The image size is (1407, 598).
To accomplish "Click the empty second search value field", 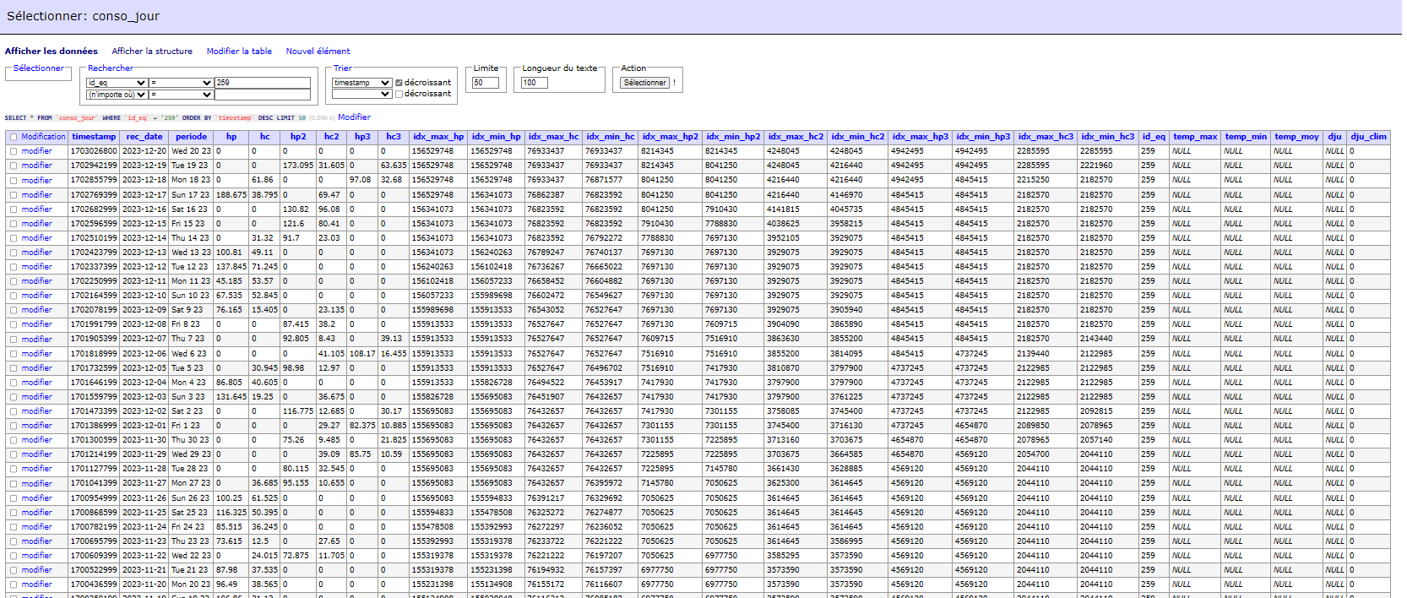I will click(x=263, y=95).
